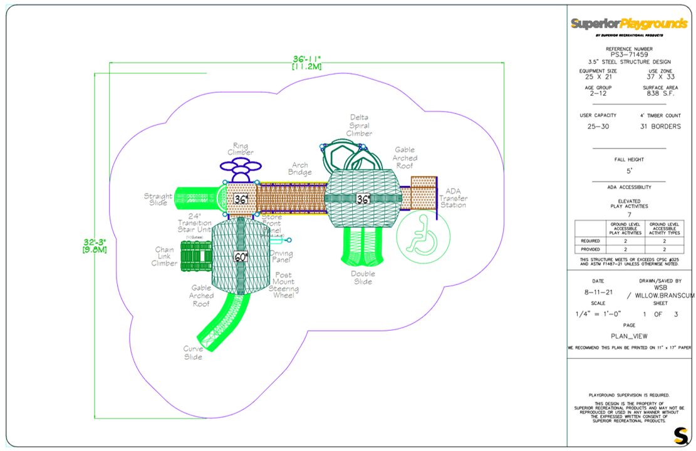The image size is (696, 451).
Task: Click the Double Slide drawing
Action: click(363, 246)
